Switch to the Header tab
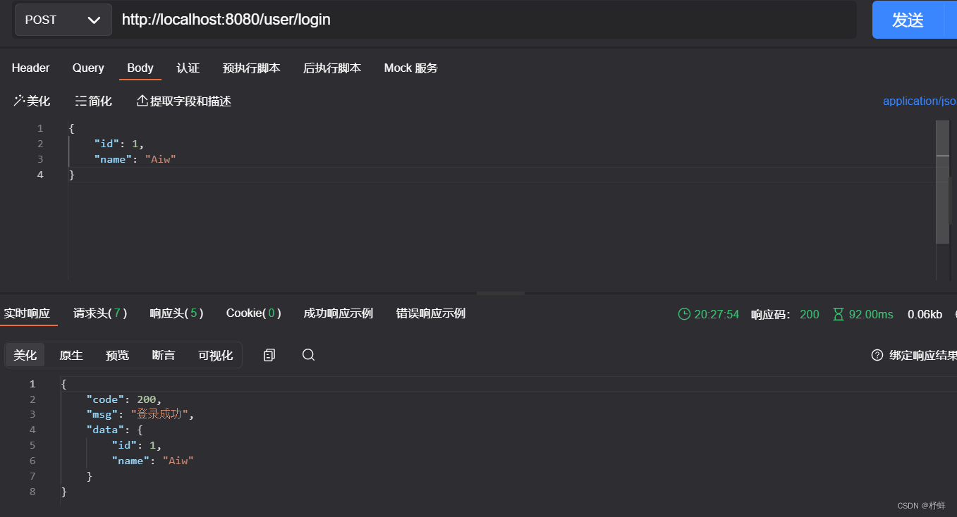 31,68
